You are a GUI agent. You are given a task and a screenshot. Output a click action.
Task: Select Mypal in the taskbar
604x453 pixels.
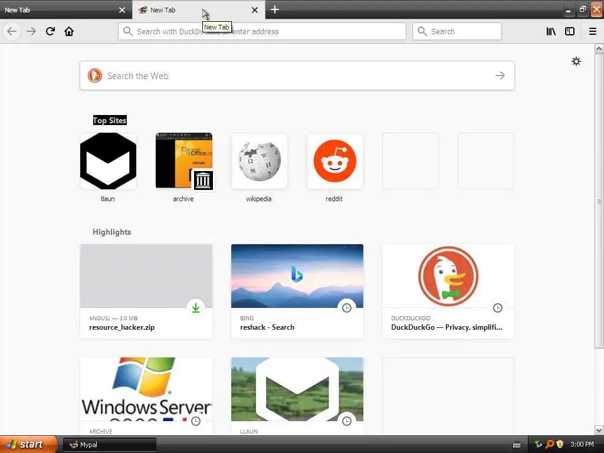click(x=110, y=445)
